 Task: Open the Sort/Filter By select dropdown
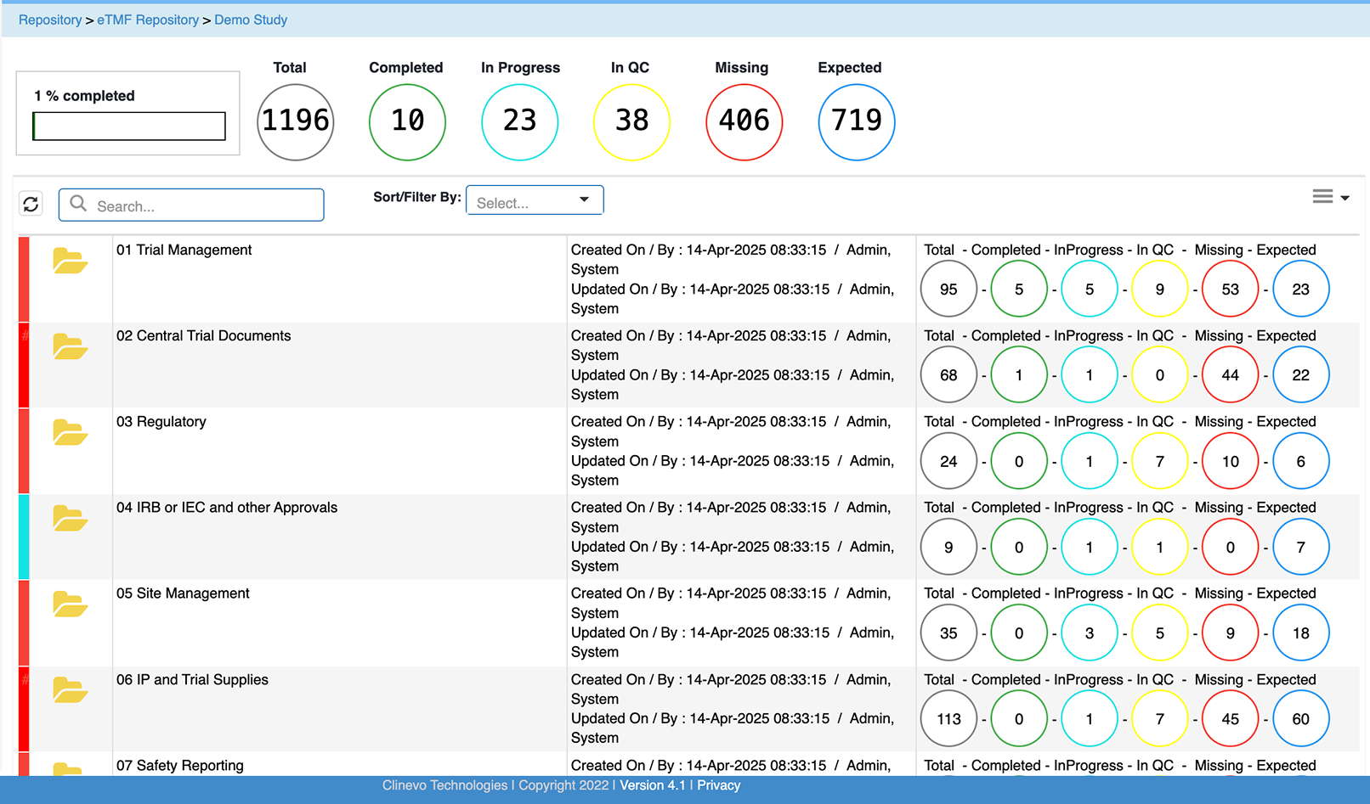tap(535, 200)
